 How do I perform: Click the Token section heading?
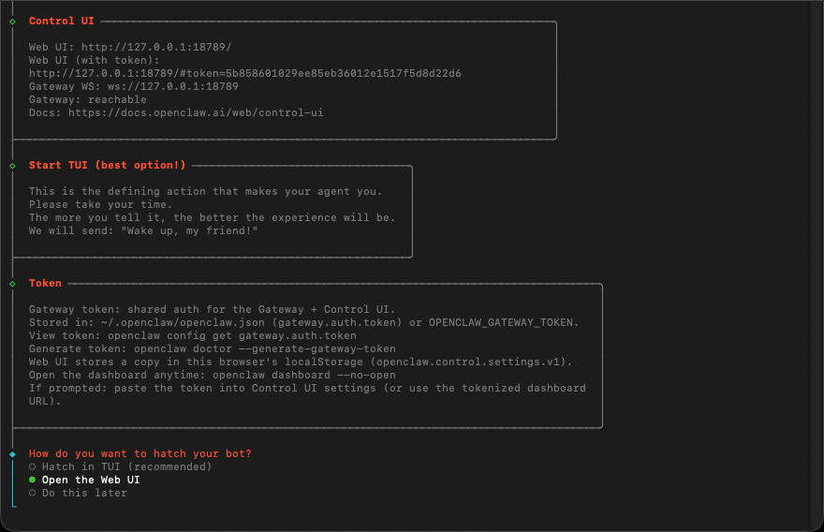(x=45, y=283)
